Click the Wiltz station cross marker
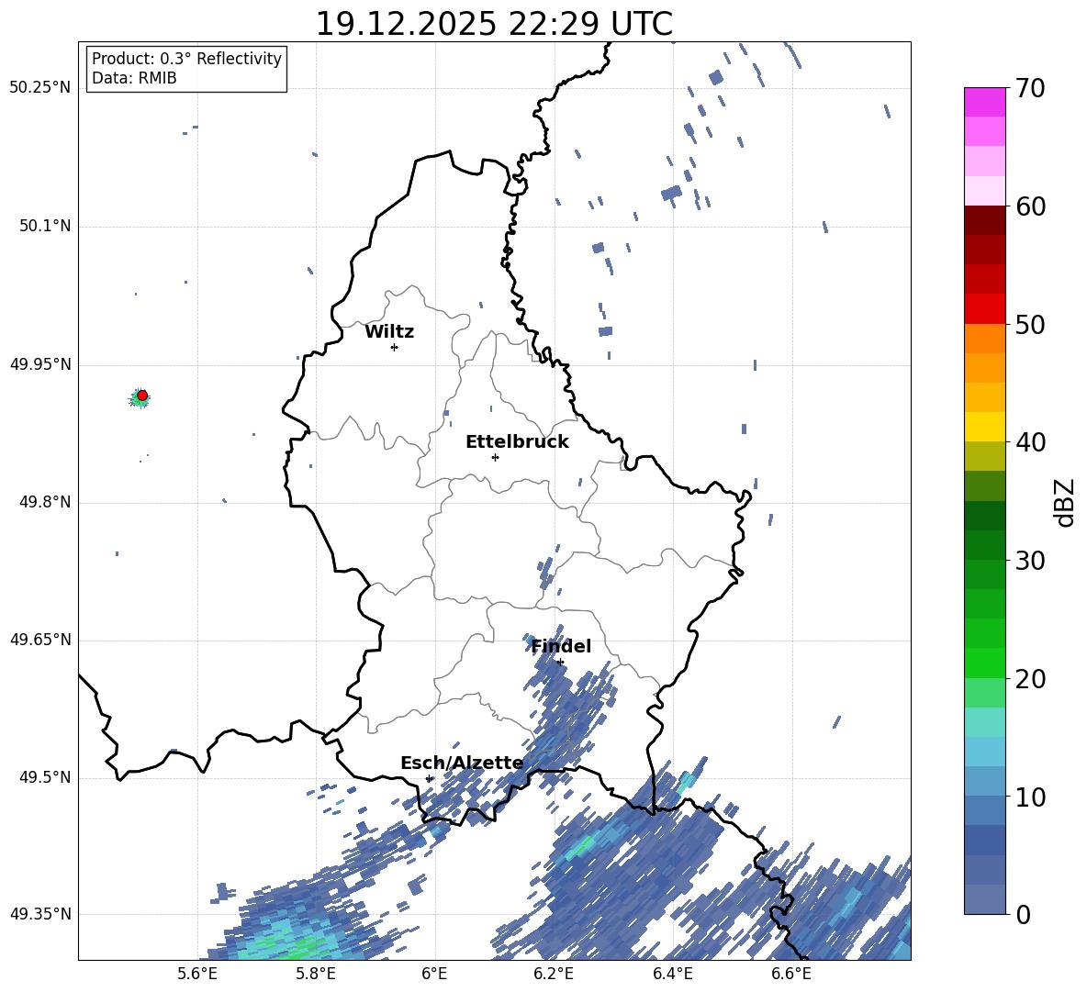The height and width of the screenshot is (992, 1087). tap(395, 347)
